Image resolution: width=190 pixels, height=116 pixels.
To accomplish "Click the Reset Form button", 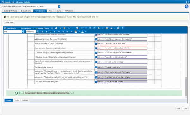I will pos(9,22).
